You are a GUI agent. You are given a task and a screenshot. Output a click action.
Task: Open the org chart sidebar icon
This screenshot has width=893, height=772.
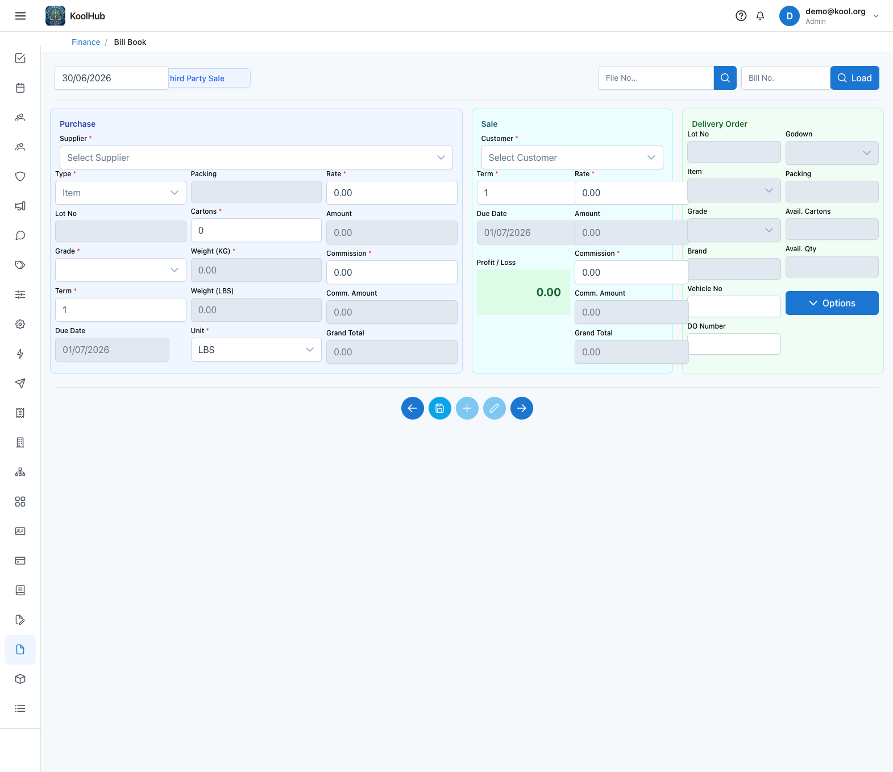click(20, 472)
